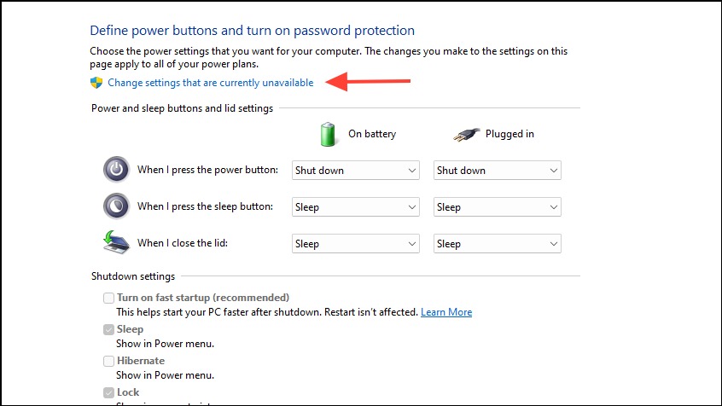The width and height of the screenshot is (722, 406).
Task: Click the red arrow annotation
Action: pyautogui.click(x=368, y=82)
